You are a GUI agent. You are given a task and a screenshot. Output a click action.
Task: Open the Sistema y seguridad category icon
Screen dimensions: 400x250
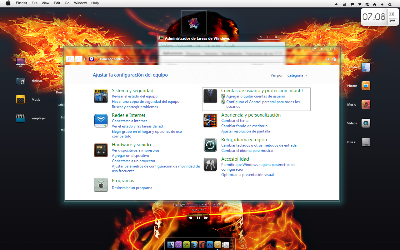[101, 96]
